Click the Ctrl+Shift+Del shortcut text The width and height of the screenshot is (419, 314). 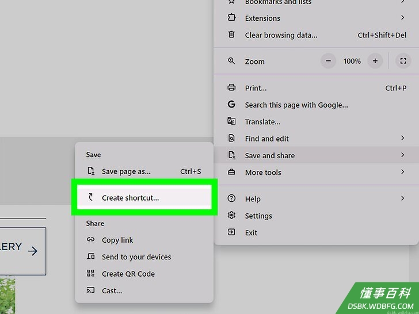382,35
